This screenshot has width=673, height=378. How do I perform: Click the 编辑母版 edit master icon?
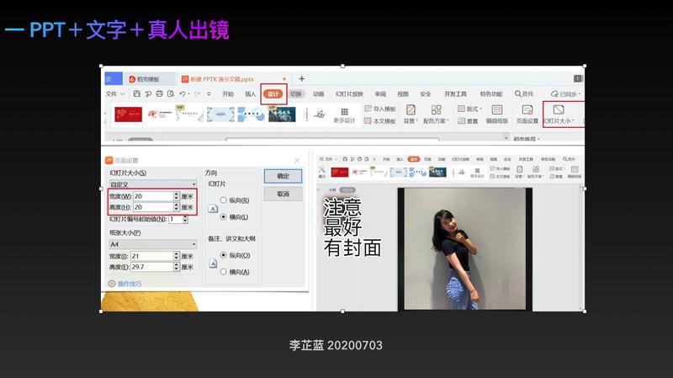[x=497, y=109]
